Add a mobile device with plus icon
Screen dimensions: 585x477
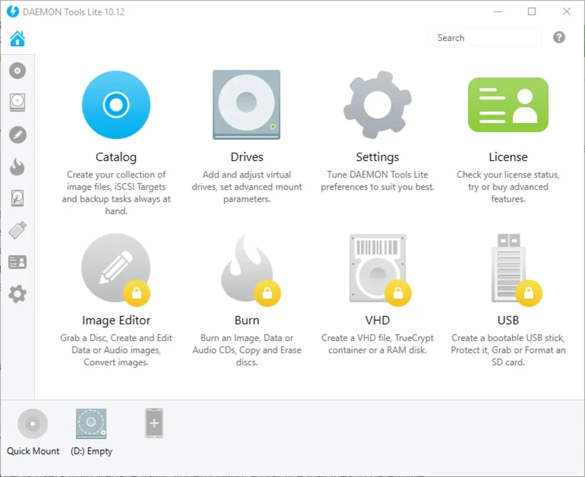pyautogui.click(x=154, y=423)
